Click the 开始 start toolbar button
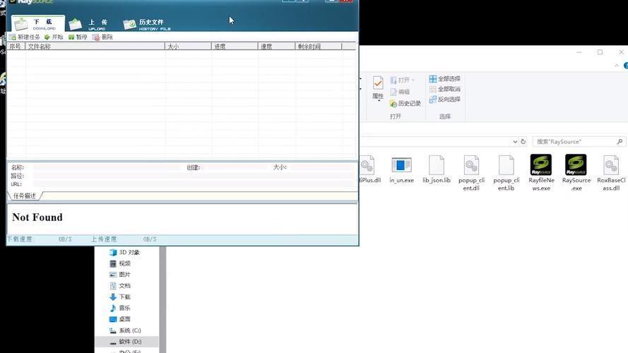The height and width of the screenshot is (353, 628). tap(54, 37)
